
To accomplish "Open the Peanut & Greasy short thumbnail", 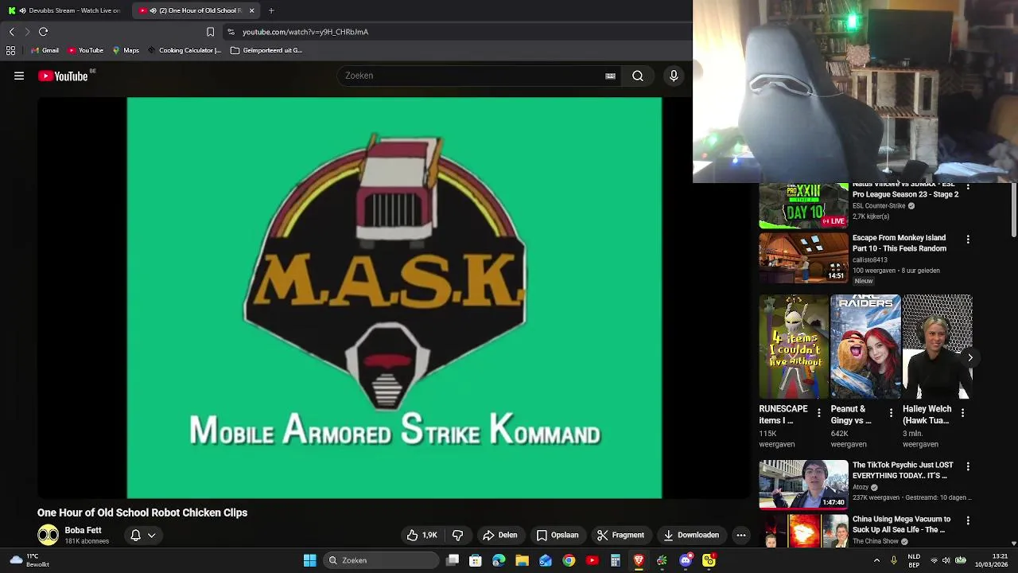I will click(x=865, y=346).
